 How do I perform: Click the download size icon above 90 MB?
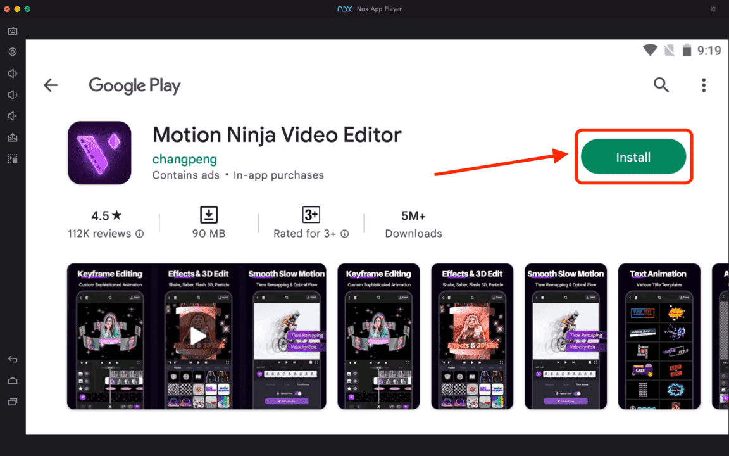(209, 215)
